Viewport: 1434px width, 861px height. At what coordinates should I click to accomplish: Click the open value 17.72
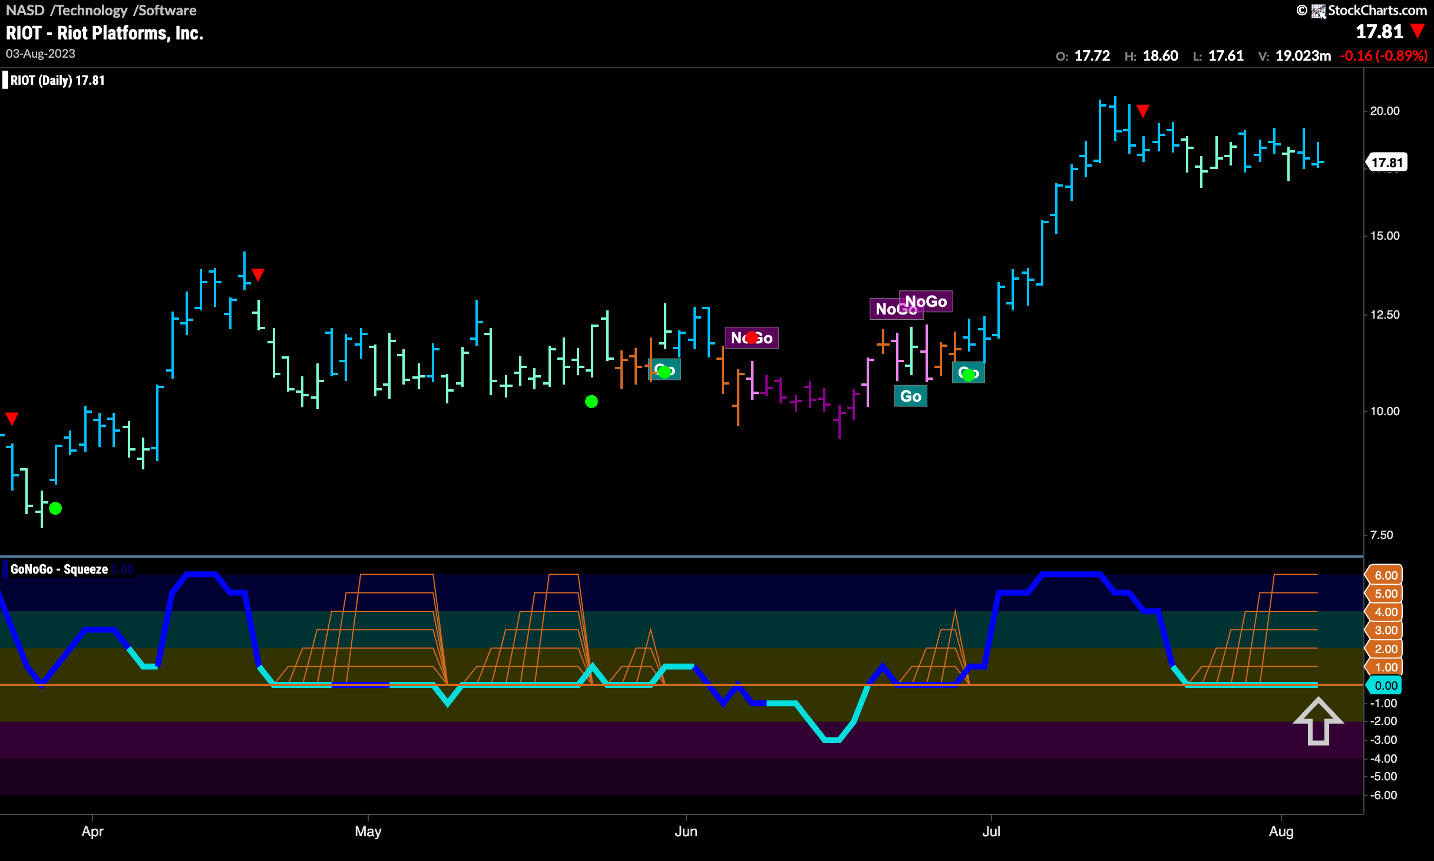[1092, 56]
